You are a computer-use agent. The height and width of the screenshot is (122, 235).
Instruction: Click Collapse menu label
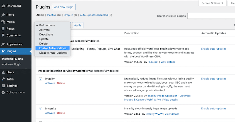(x=16, y=92)
